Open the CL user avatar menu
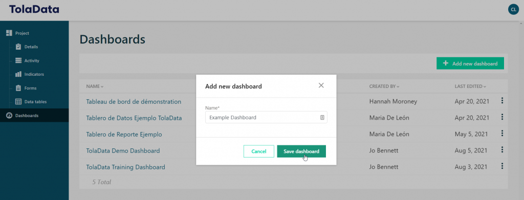The height and width of the screenshot is (200, 524). point(513,9)
